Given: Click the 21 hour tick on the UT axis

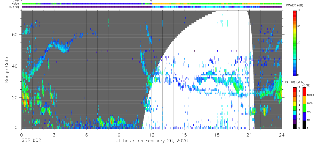Looking at the screenshot, I should (249, 134).
